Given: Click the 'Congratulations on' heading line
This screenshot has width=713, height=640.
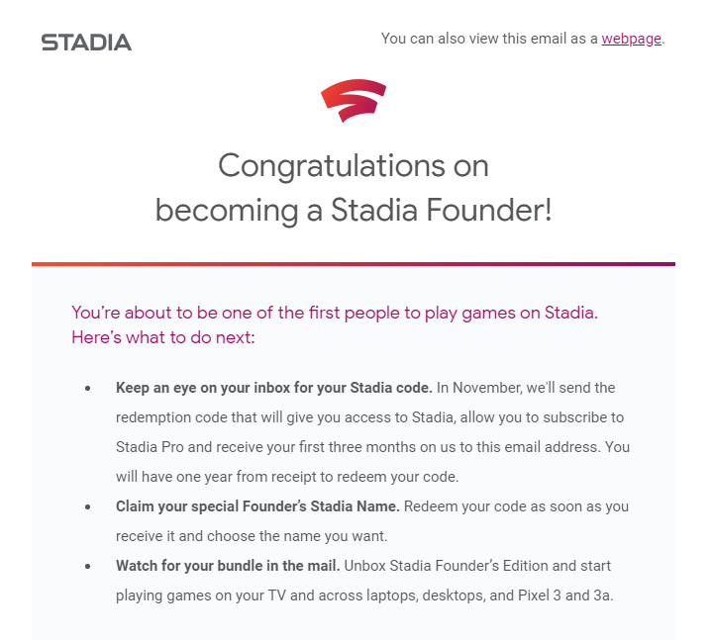Looking at the screenshot, I should [354, 166].
